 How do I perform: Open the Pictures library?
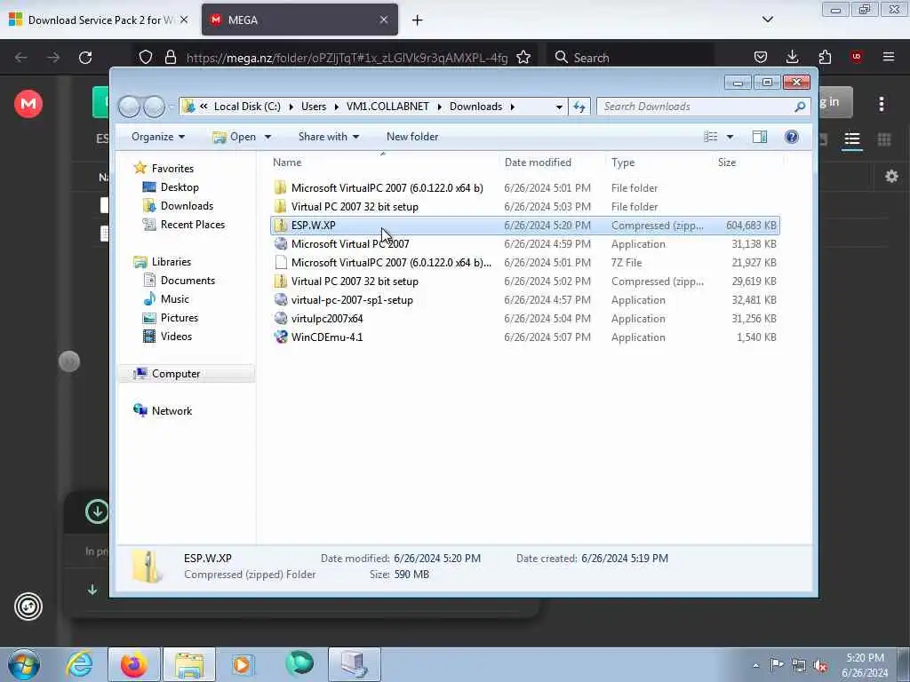[180, 318]
